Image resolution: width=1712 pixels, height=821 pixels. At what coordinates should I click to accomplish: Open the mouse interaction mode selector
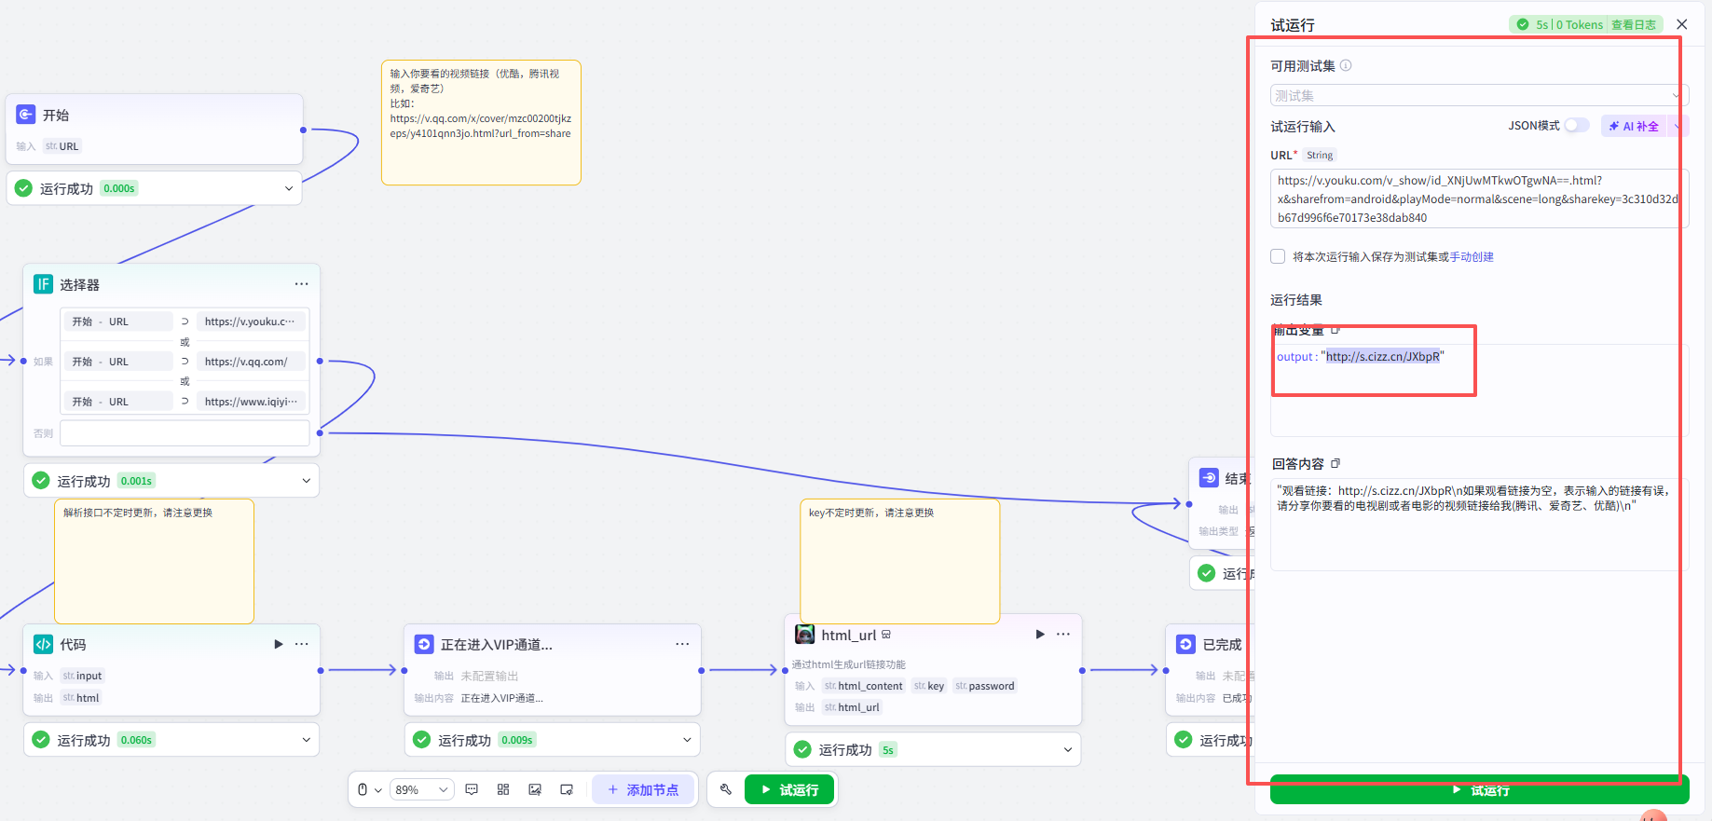pyautogui.click(x=369, y=789)
